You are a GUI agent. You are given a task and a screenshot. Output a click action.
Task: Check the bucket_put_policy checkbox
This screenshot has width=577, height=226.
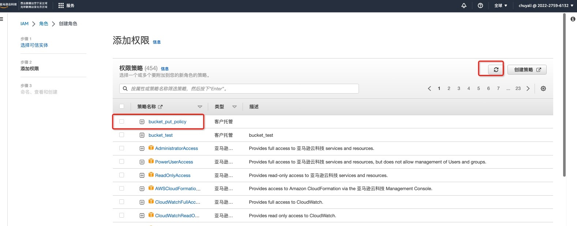pyautogui.click(x=121, y=121)
